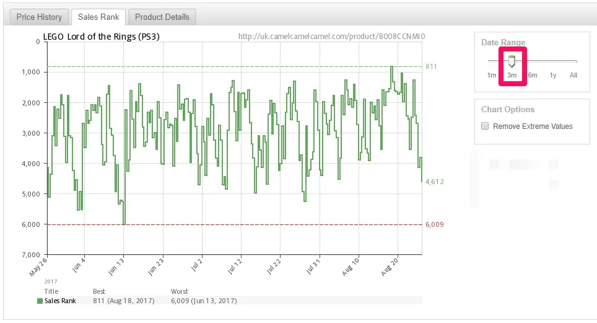Click the camelcamelcamel product URL text

click(x=331, y=36)
